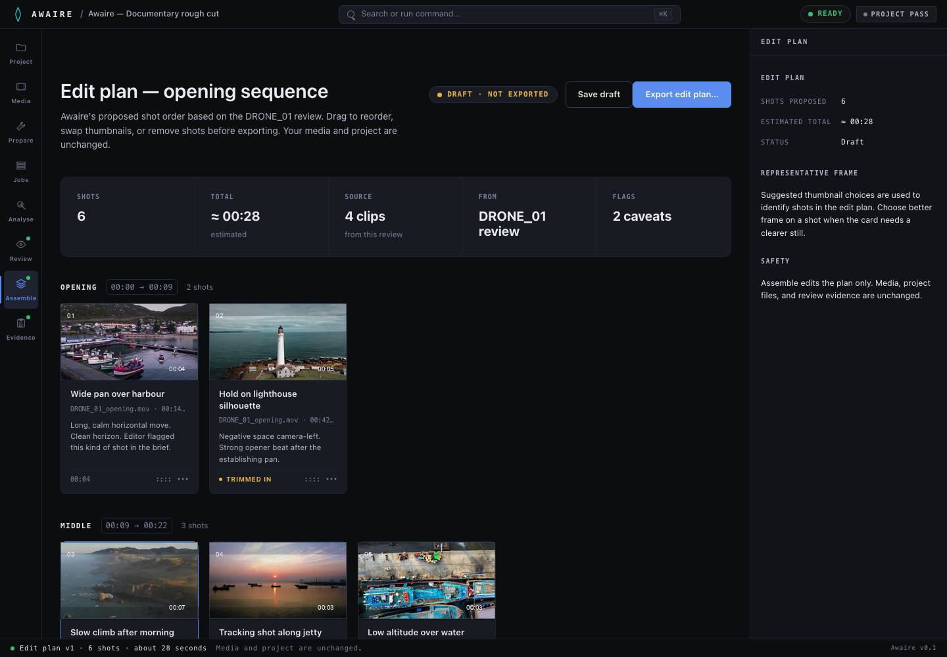Image resolution: width=947 pixels, height=657 pixels.
Task: Open more options on Hold on lighthouse silhouette card
Action: coord(331,479)
